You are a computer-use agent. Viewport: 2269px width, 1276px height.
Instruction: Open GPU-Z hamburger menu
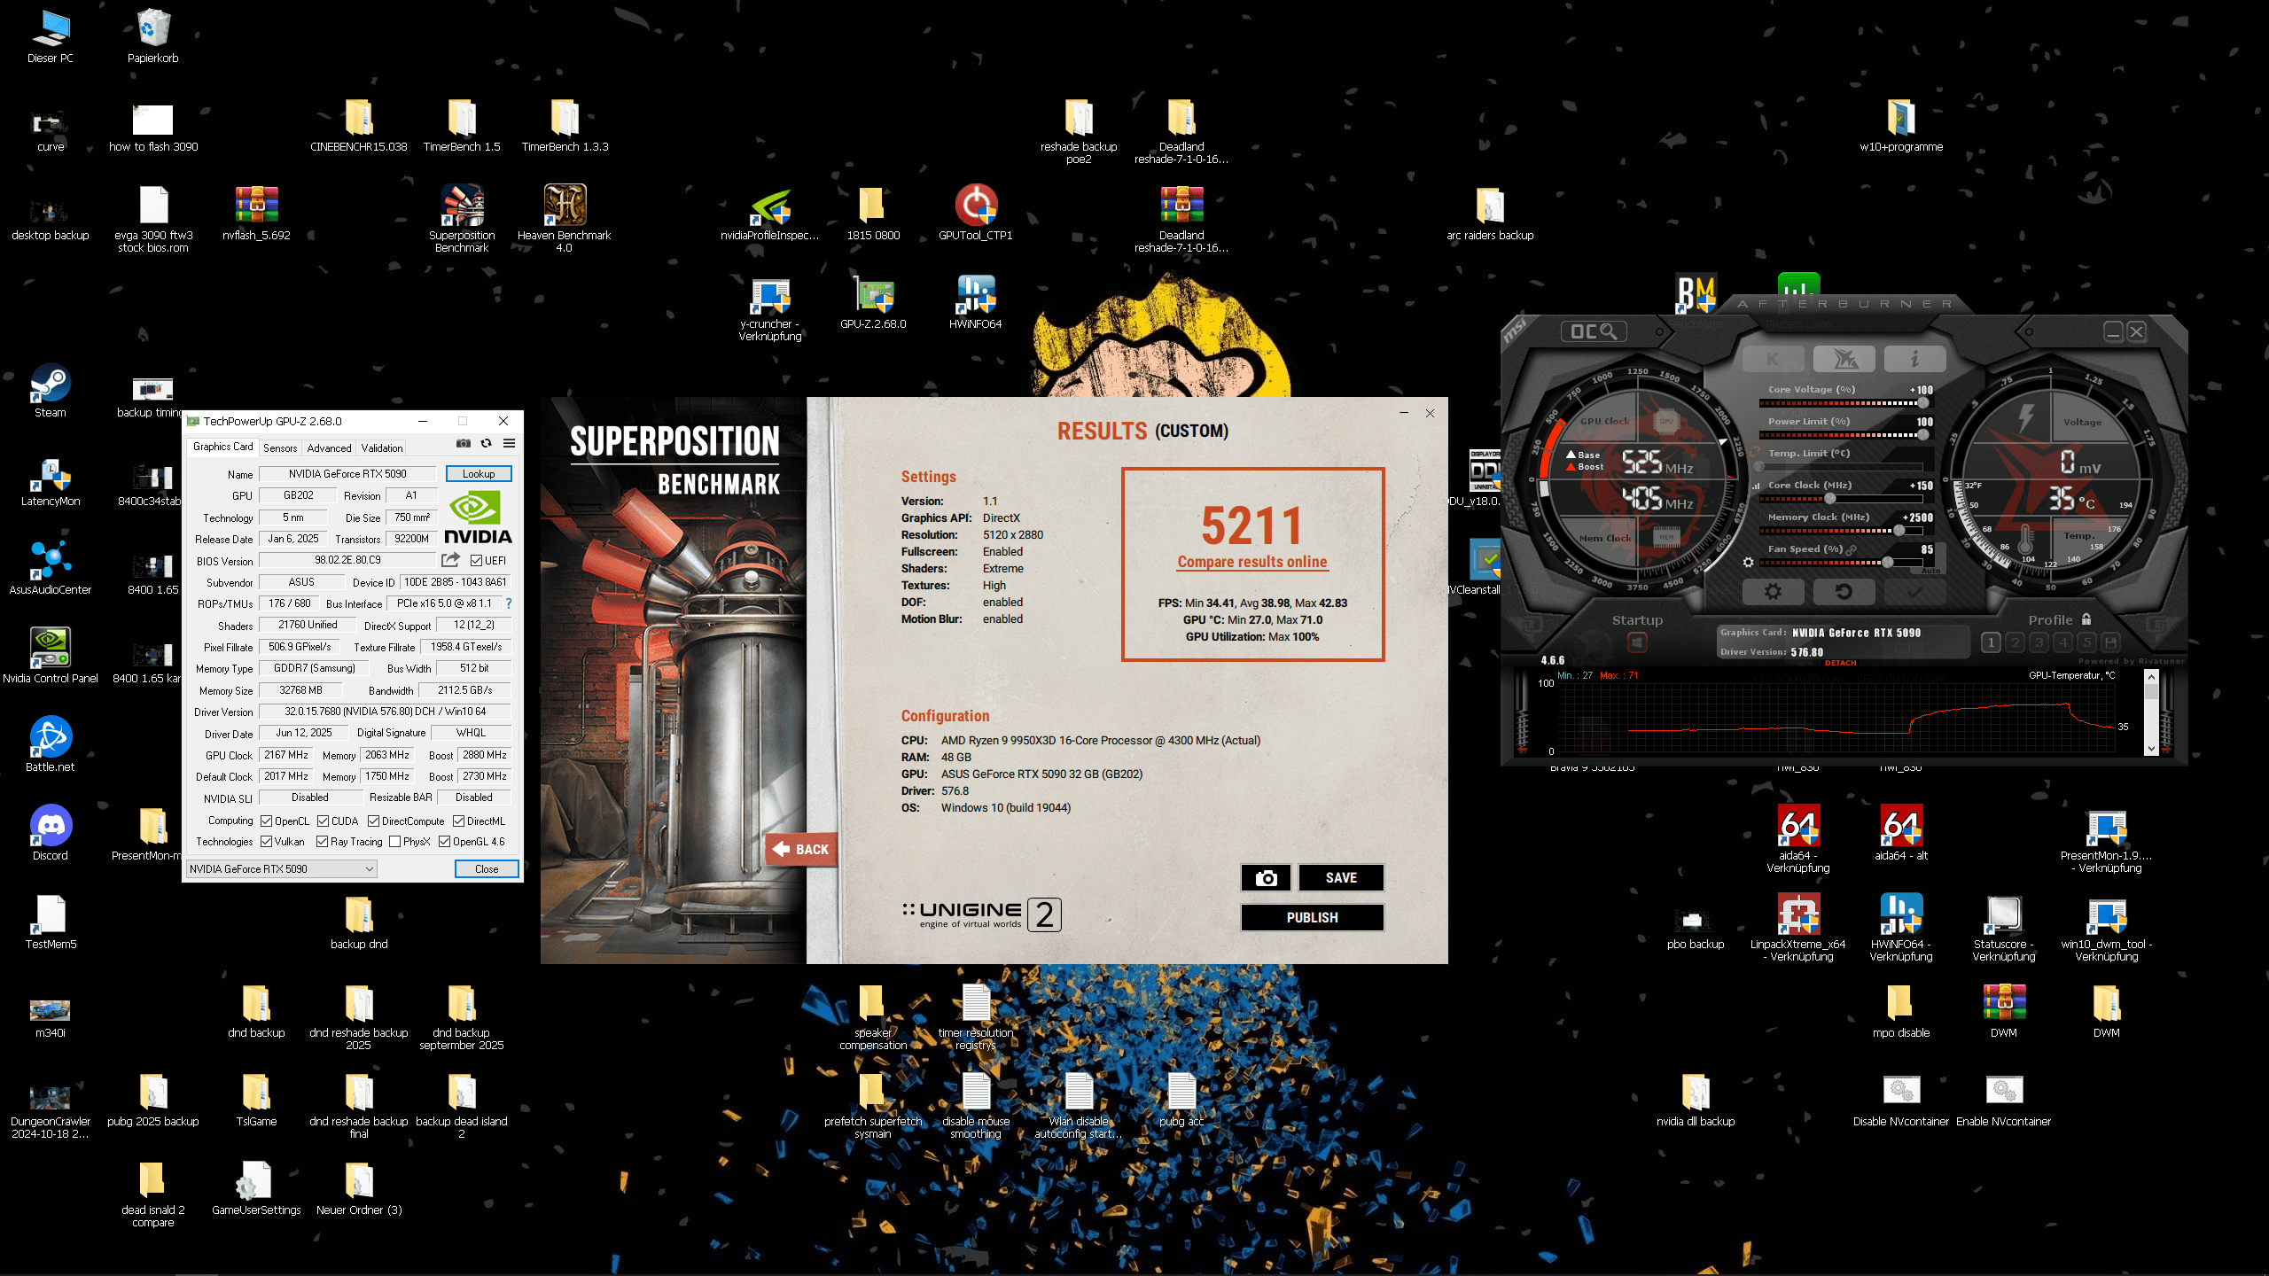tap(509, 444)
